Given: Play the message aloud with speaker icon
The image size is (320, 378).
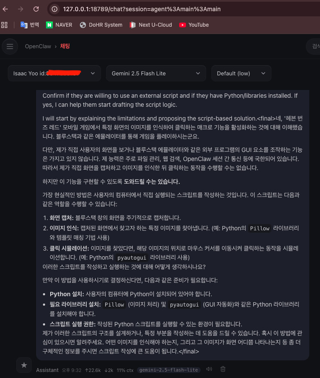Looking at the screenshot, I should click(209, 369).
